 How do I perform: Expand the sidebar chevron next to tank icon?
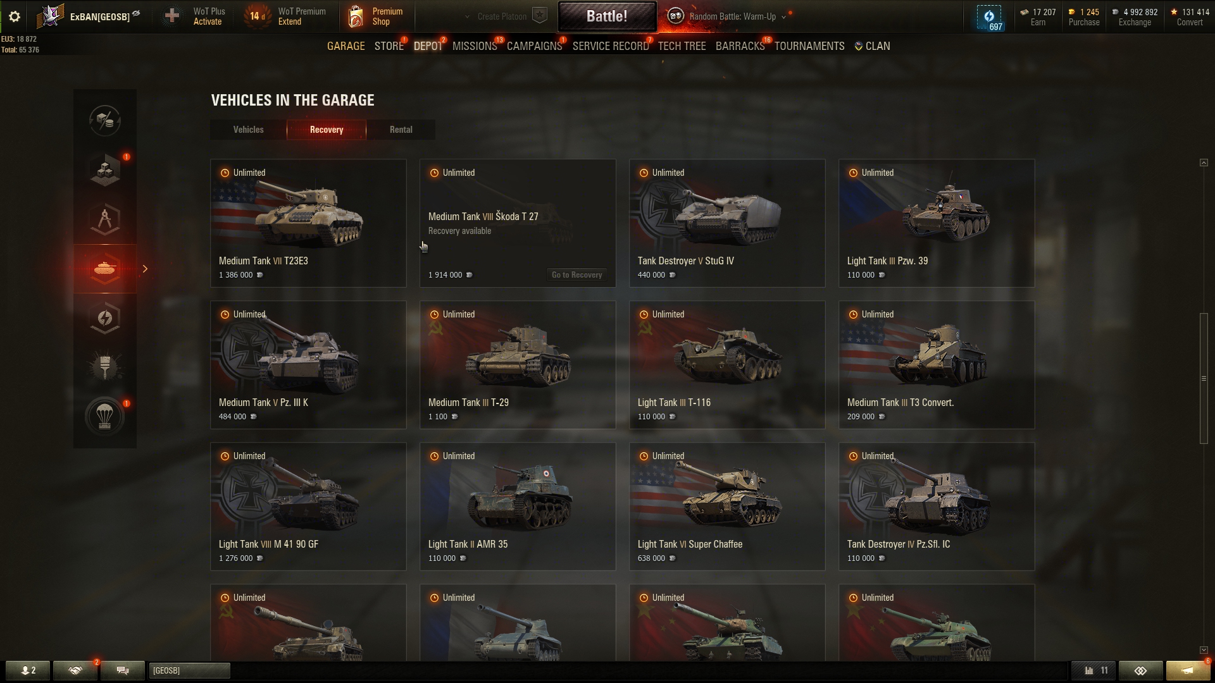coord(145,269)
